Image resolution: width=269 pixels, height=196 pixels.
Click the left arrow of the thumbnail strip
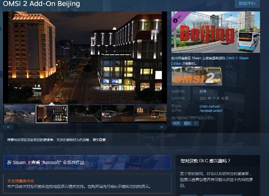(x=8, y=127)
